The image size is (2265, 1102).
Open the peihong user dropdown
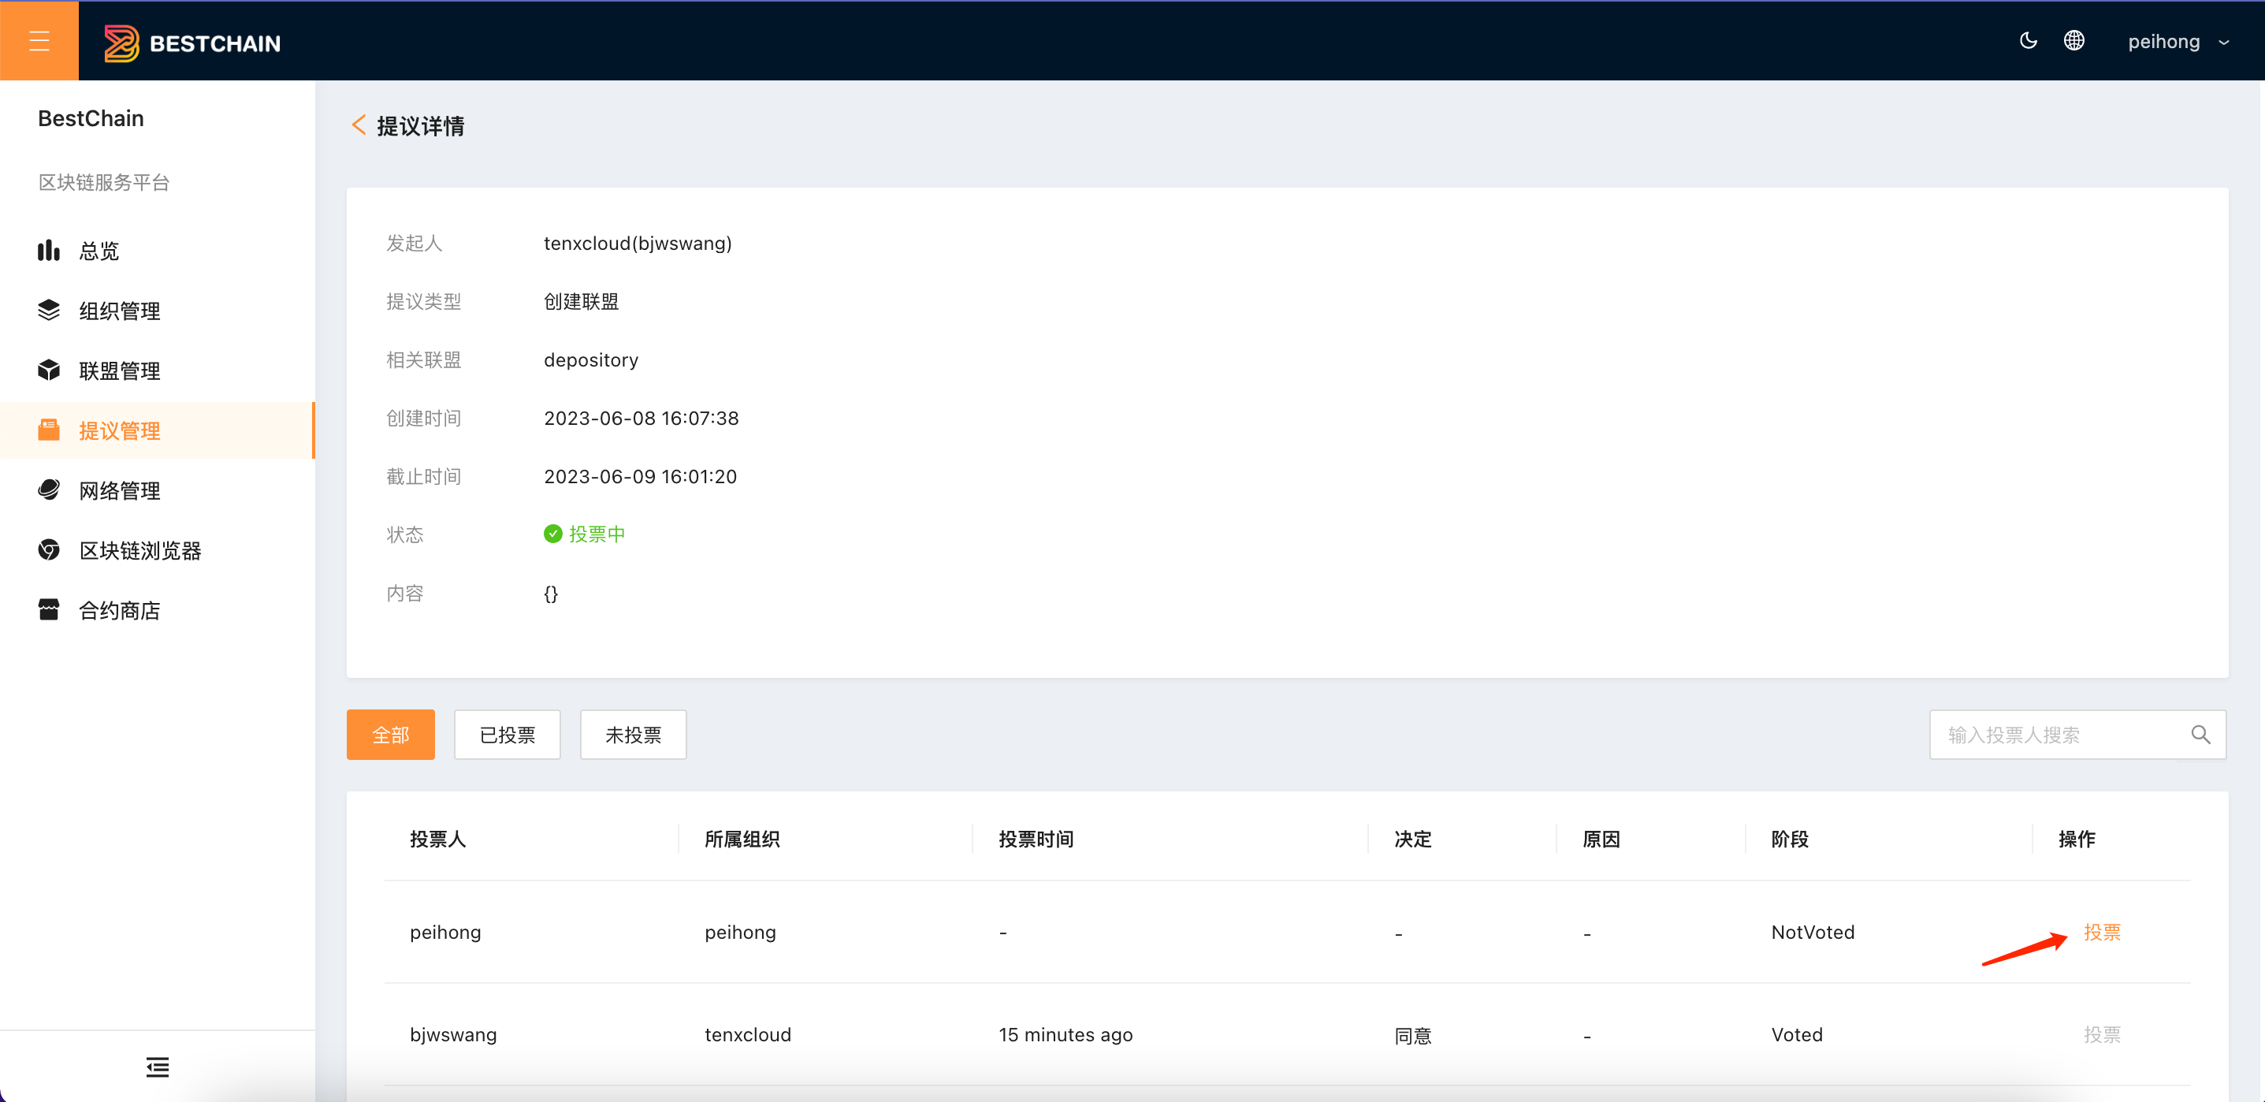tap(2178, 41)
